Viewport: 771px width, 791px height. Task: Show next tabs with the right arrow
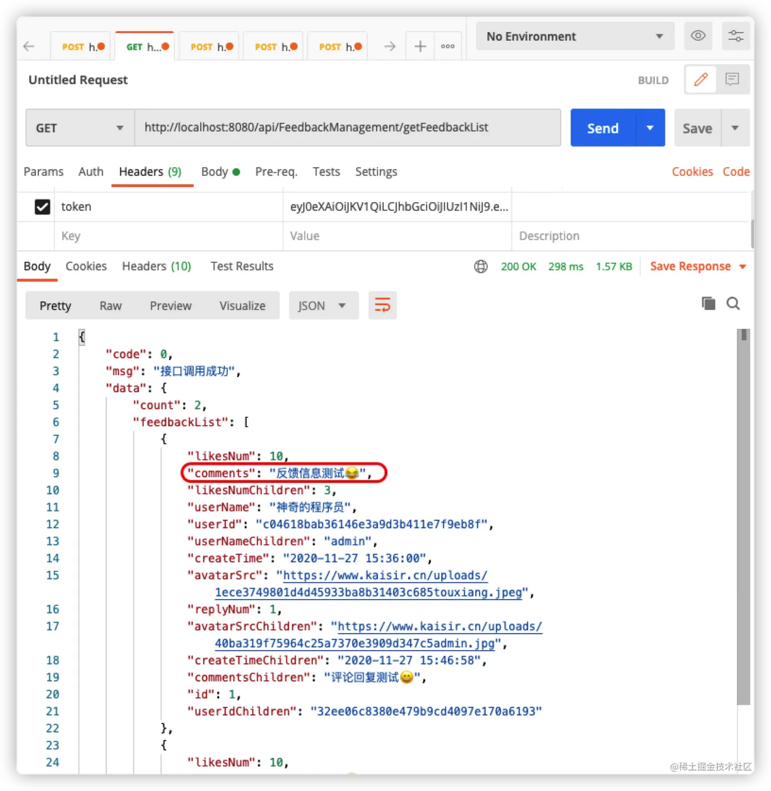pos(390,46)
